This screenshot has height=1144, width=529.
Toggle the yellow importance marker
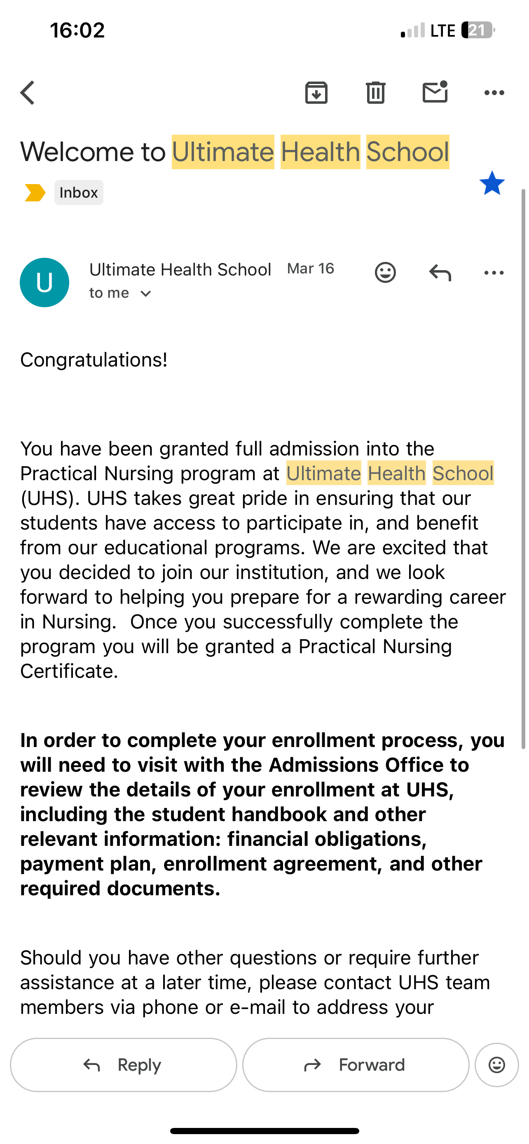point(35,193)
